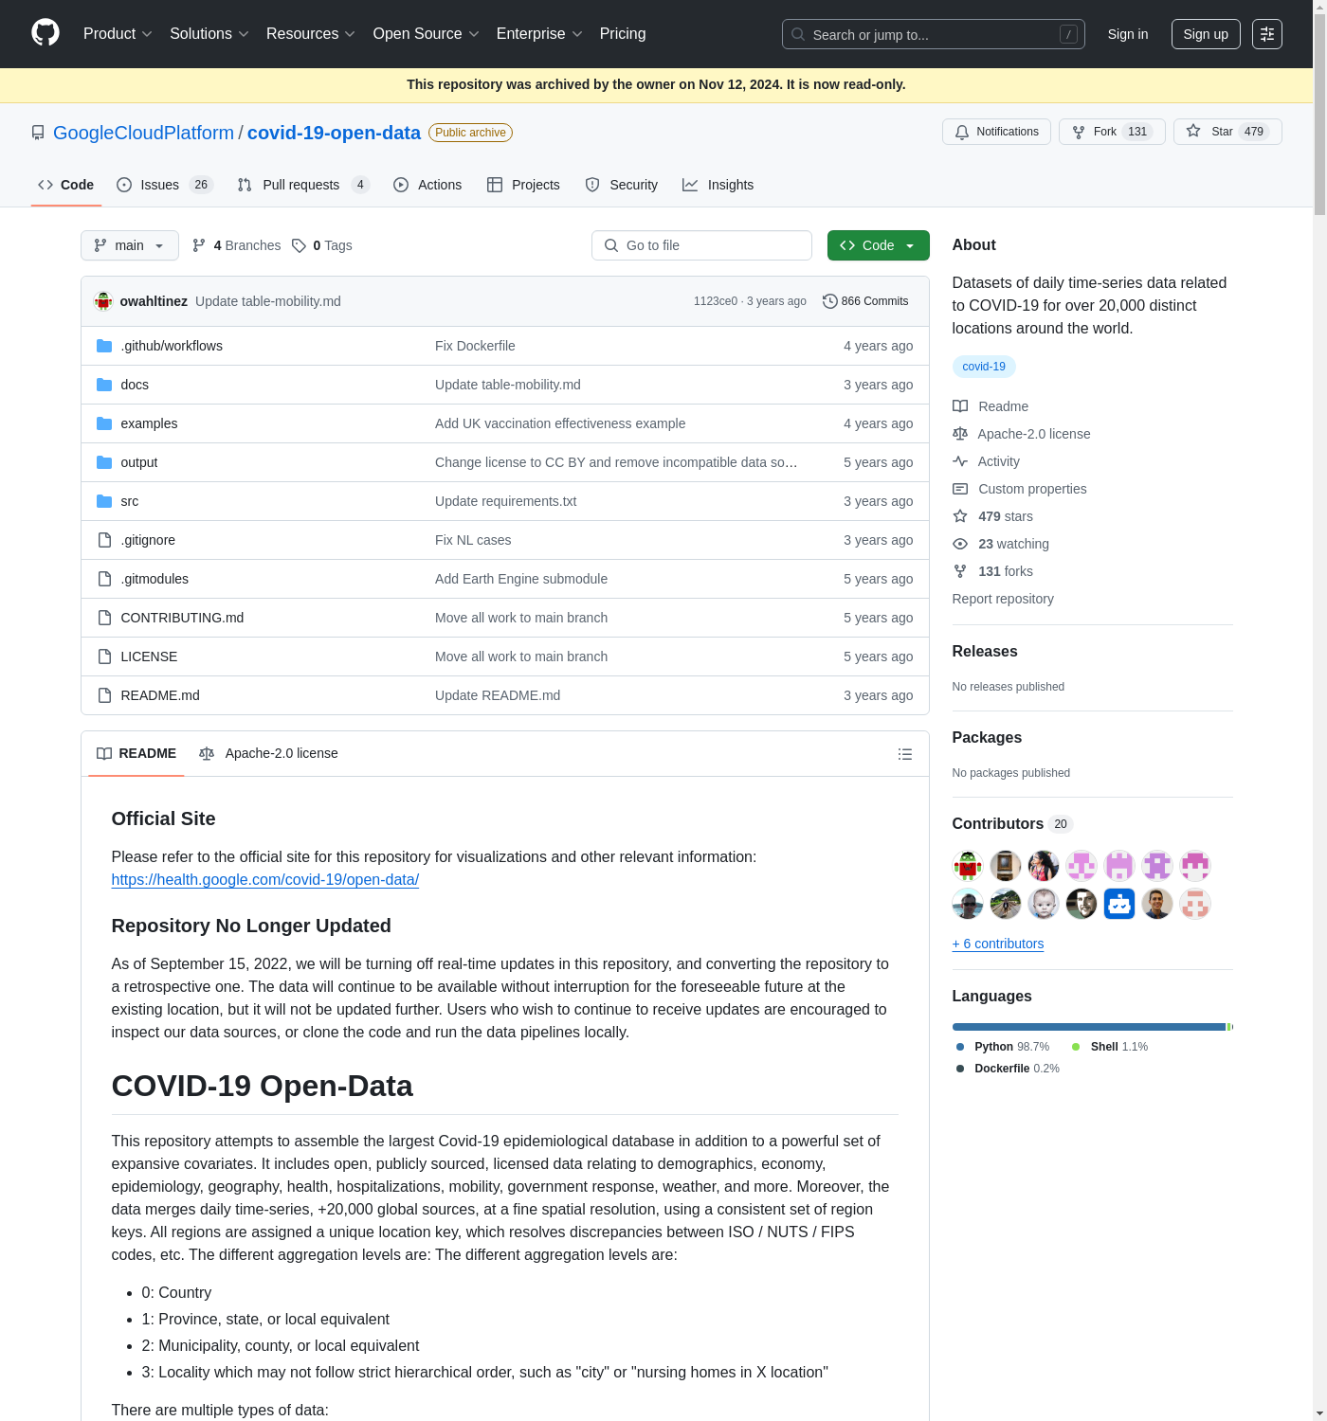Click the 866 Commits history link
This screenshot has width=1327, height=1421.
[x=865, y=301]
